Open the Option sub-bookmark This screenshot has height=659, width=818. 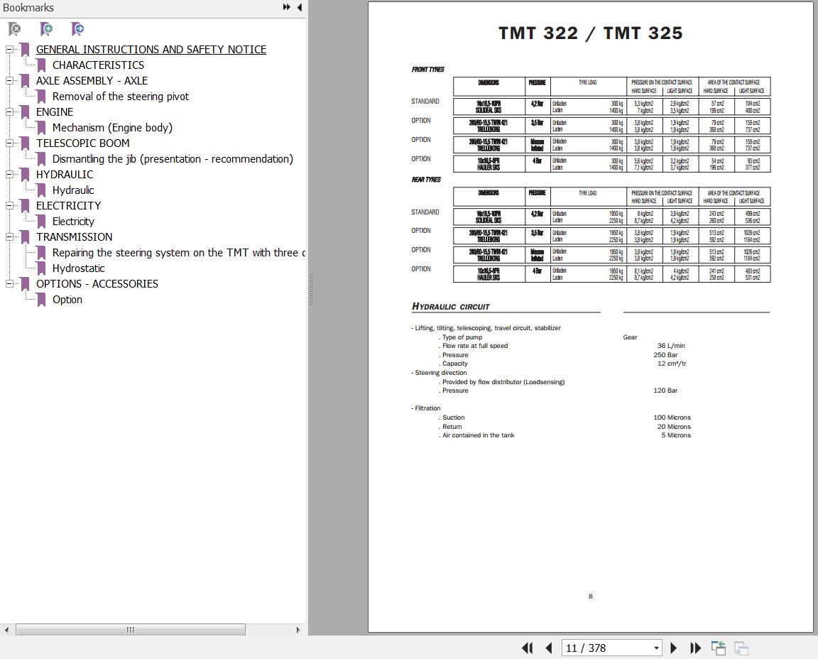coord(67,300)
